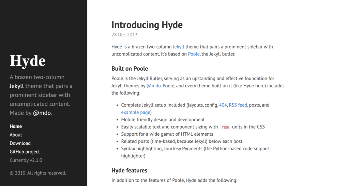Screen dimensions: 349x186
Task: Select Download in sidebar navigation
Action: click(x=20, y=143)
